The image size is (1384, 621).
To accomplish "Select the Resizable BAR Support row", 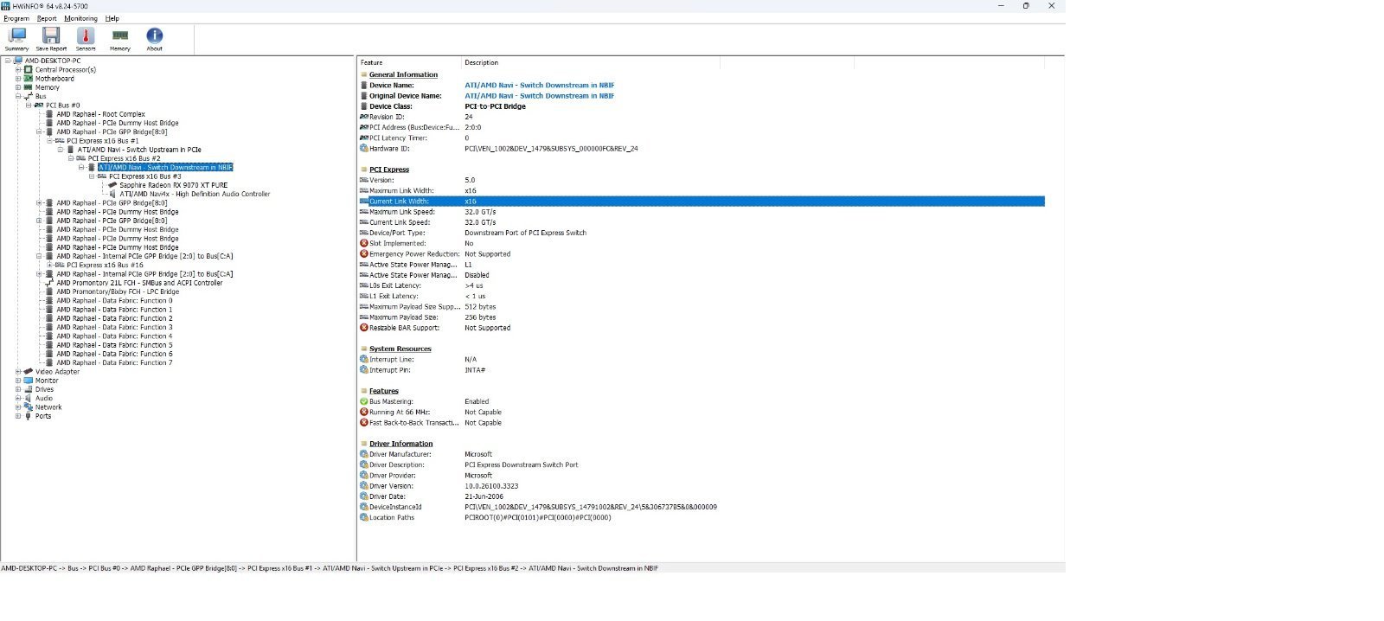I will (x=702, y=328).
